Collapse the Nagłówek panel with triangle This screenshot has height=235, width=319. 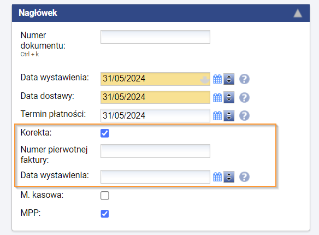click(298, 13)
